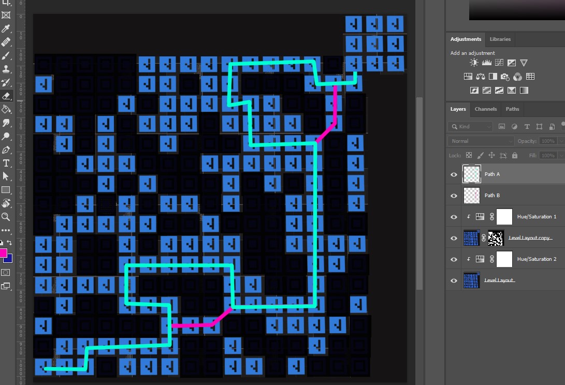The height and width of the screenshot is (385, 565).
Task: Switch to the Adjustments tab
Action: (x=466, y=39)
